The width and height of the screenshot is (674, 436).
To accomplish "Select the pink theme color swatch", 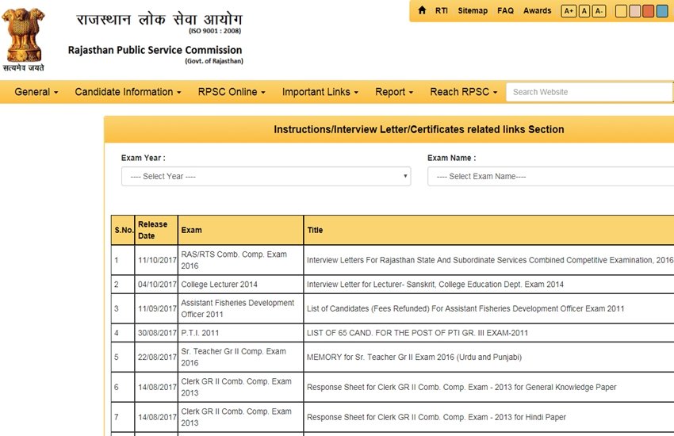I will [x=634, y=11].
